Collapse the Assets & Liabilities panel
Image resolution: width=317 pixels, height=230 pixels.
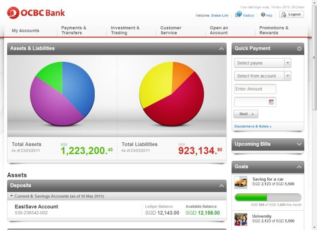[x=222, y=49]
